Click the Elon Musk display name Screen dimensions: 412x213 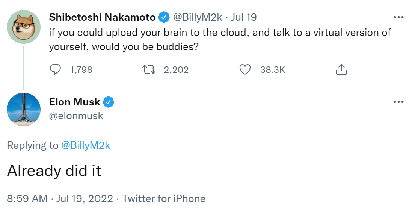click(75, 102)
